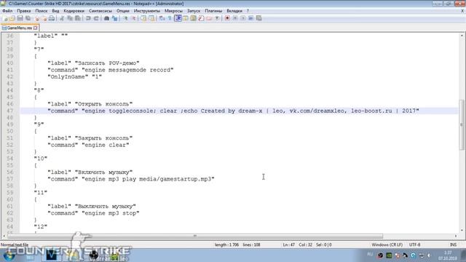The height and width of the screenshot is (262, 466).
Task: Toggle word wrap in the toolbar
Action: coord(162,18)
